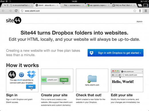Click the site44 logo
Screen dimensions: 149x111
(13, 20)
